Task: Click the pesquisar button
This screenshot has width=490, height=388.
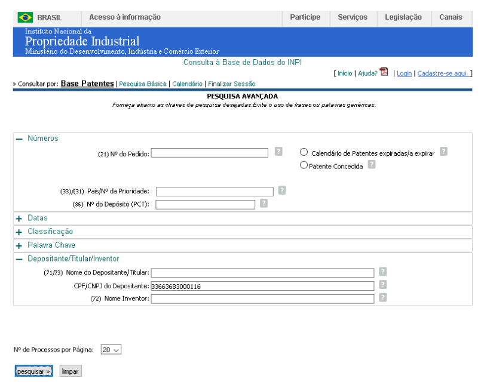Action: tap(33, 371)
